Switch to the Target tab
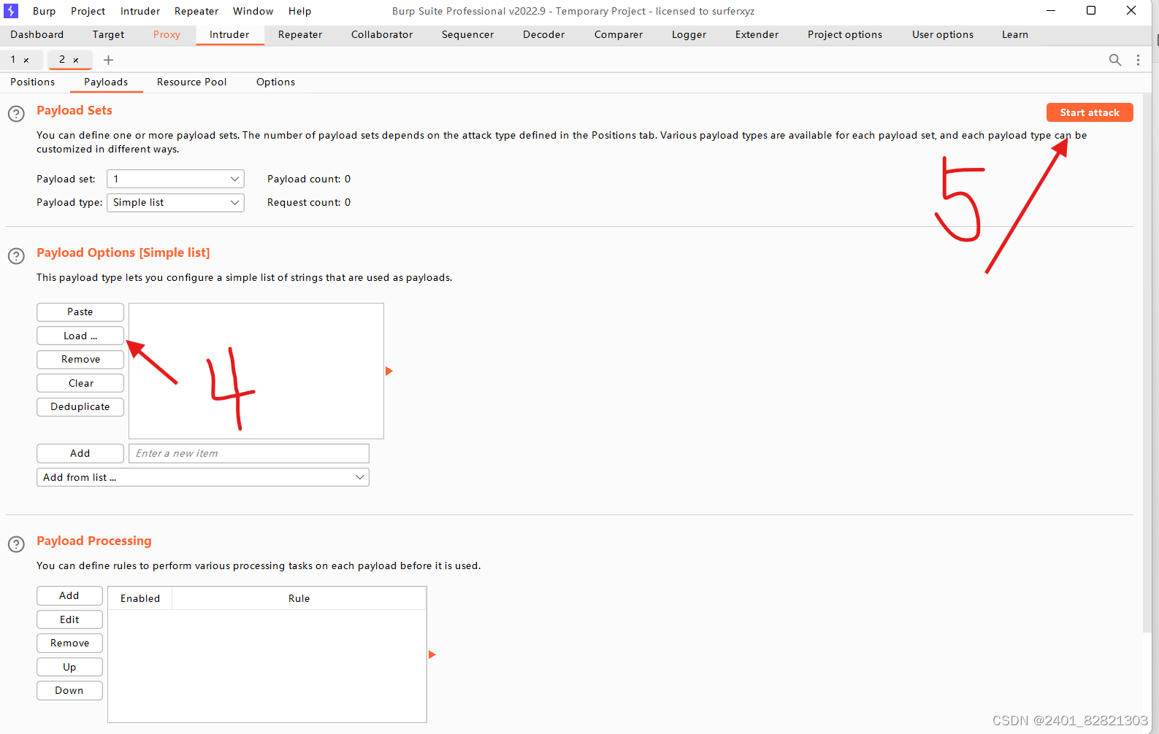This screenshot has height=734, width=1159. 108,34
